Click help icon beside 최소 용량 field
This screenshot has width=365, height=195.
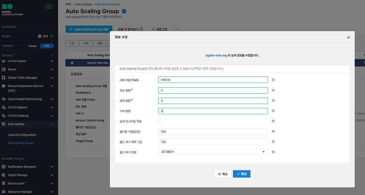tap(273, 90)
